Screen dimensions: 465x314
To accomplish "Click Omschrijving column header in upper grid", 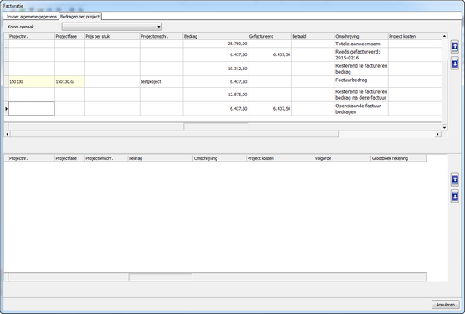I will [361, 36].
